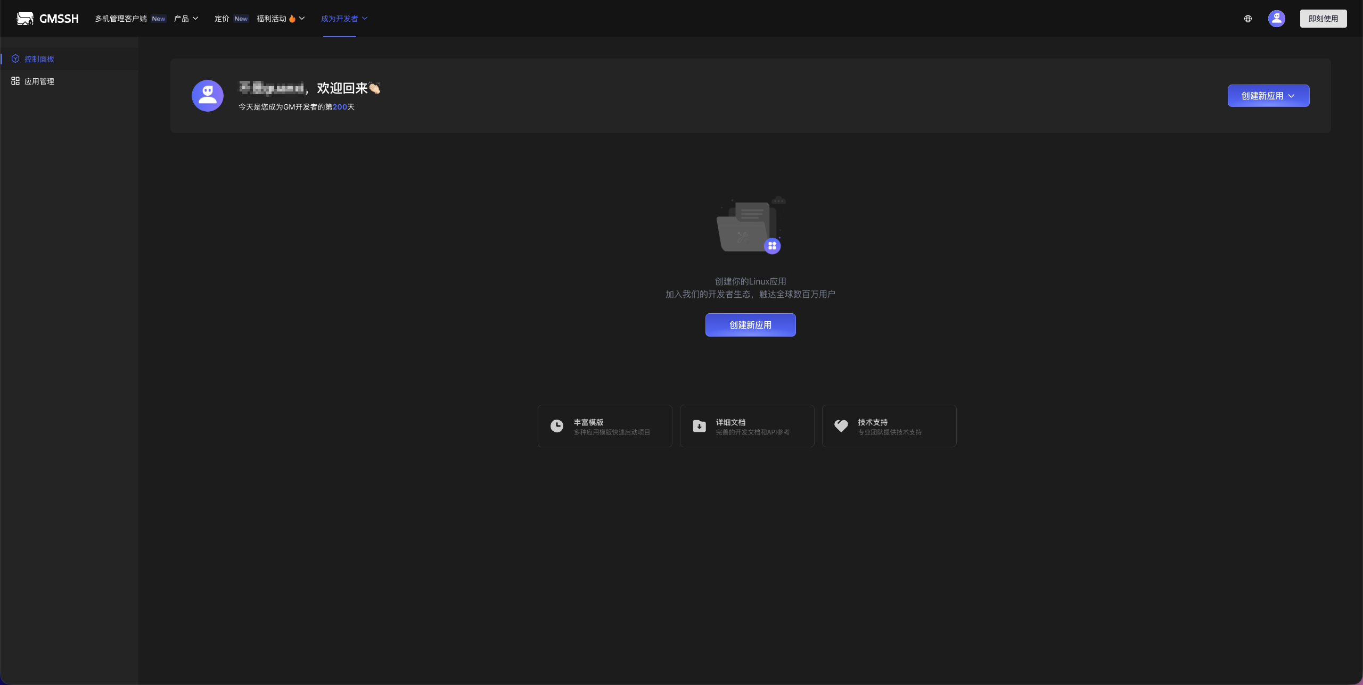Click the globe language icon in top bar
Image resolution: width=1363 pixels, height=685 pixels.
coord(1248,18)
